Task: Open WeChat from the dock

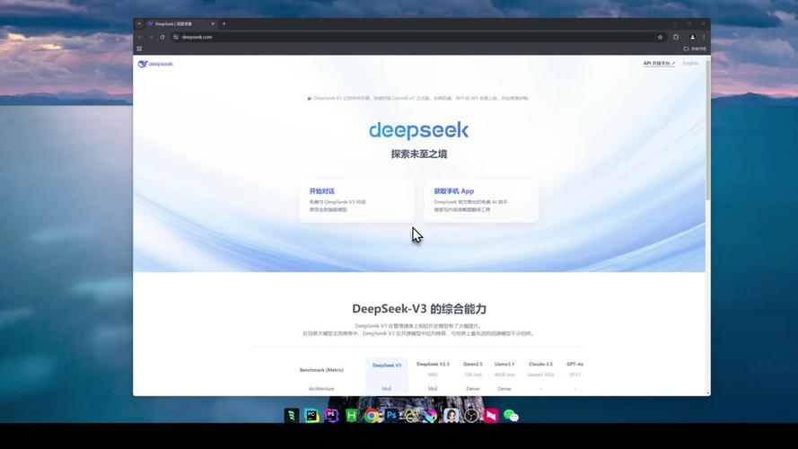Action: click(511, 416)
